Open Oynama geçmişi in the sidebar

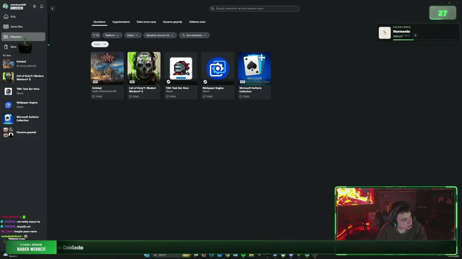(x=23, y=132)
